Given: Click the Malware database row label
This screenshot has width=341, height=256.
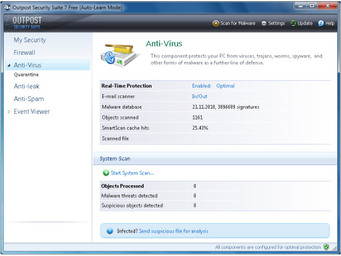Looking at the screenshot, I should click(x=122, y=107).
